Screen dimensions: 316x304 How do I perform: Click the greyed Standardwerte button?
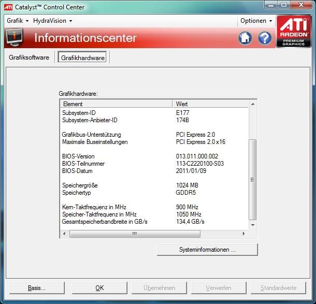pos(278,288)
